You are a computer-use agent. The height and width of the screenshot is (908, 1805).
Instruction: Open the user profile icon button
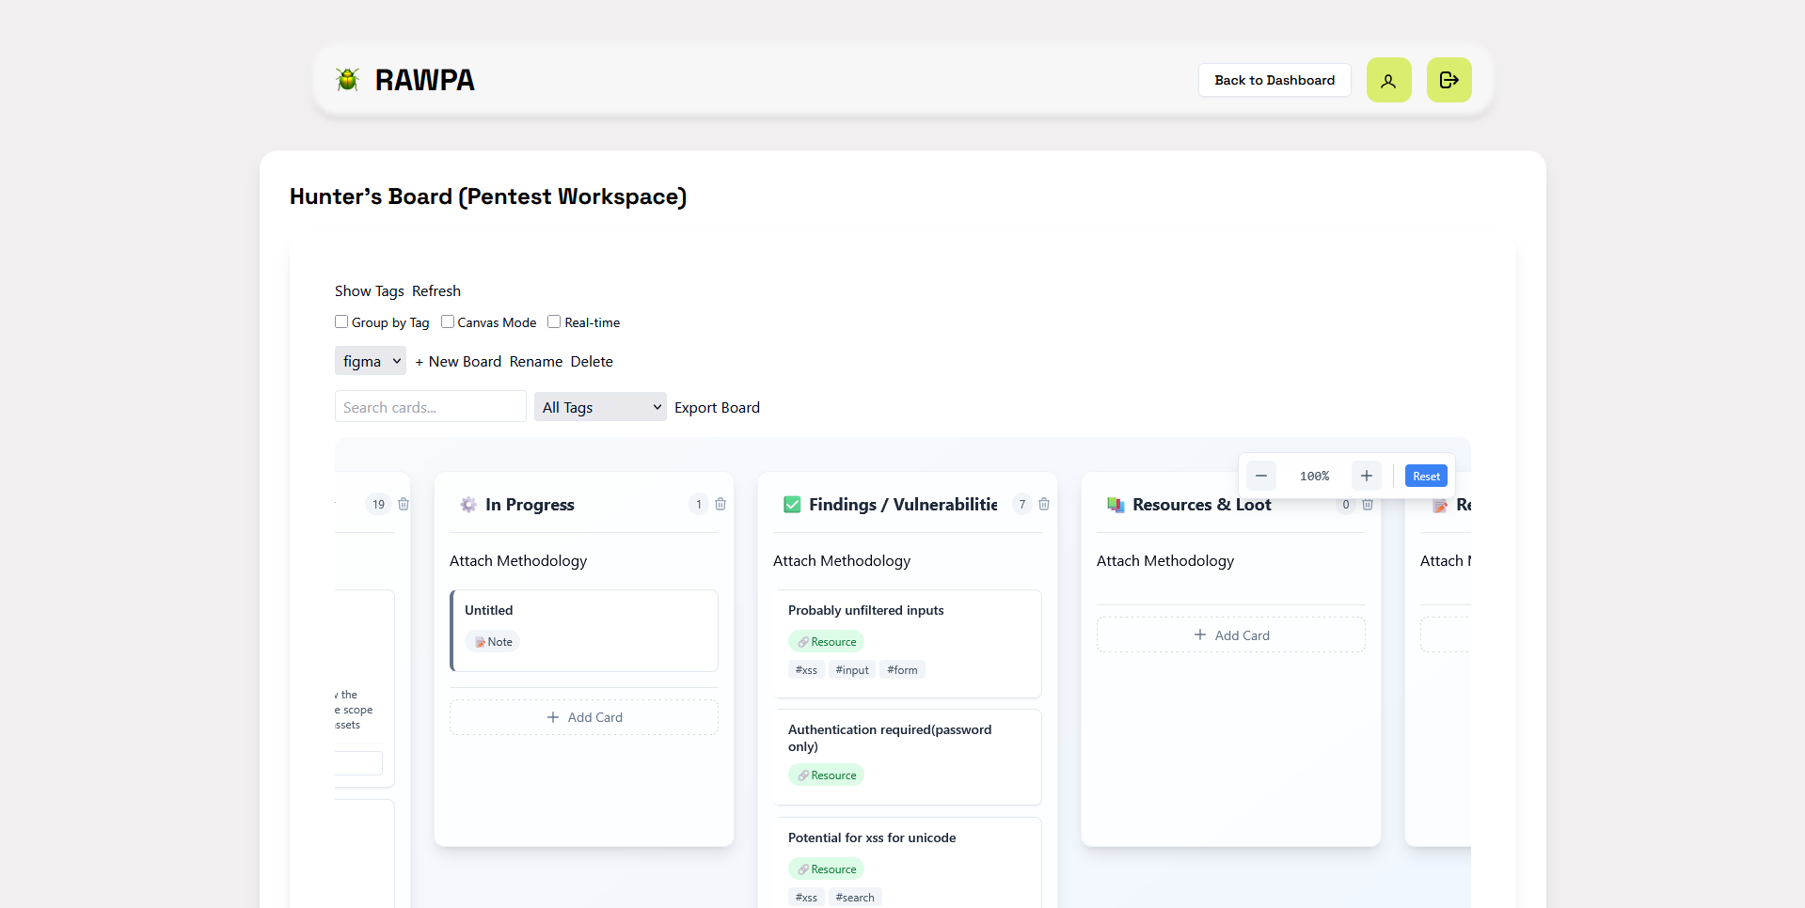point(1388,80)
